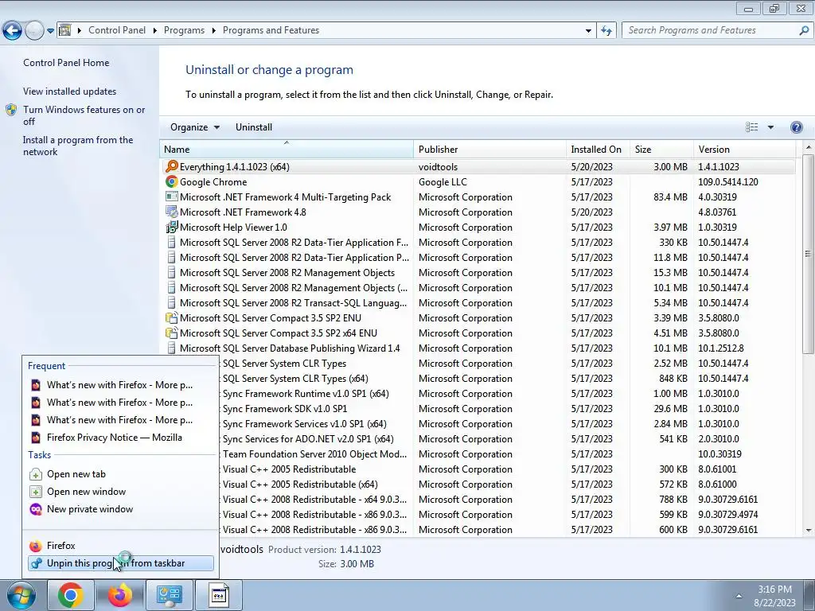Click Chrome version 109.0.5414.120 cell
Screen dimensions: 815x611
727,182
